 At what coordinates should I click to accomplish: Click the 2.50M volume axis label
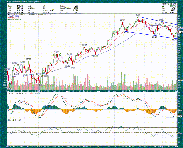4,66
